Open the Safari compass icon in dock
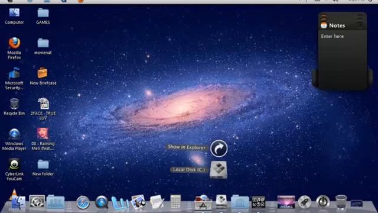Screen dimensions: 378x213 click(83, 202)
